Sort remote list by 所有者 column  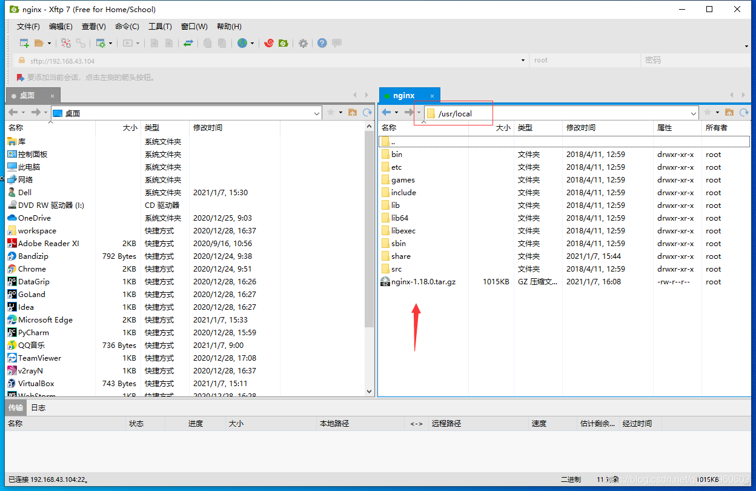[726, 127]
